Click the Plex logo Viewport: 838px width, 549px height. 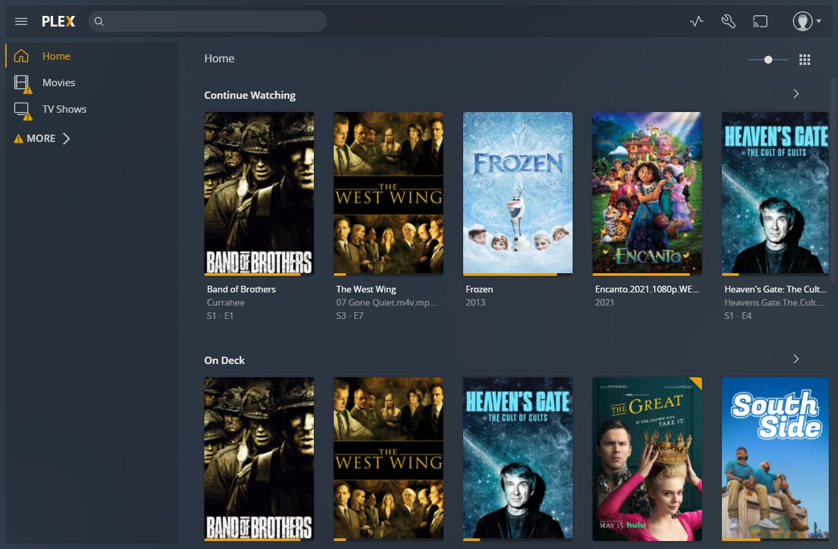[x=58, y=21]
